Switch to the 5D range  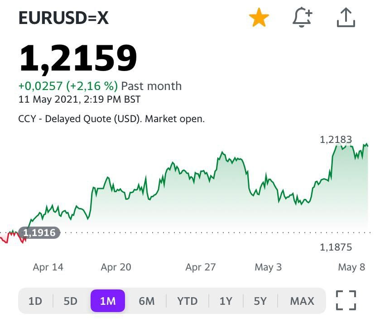tap(70, 301)
